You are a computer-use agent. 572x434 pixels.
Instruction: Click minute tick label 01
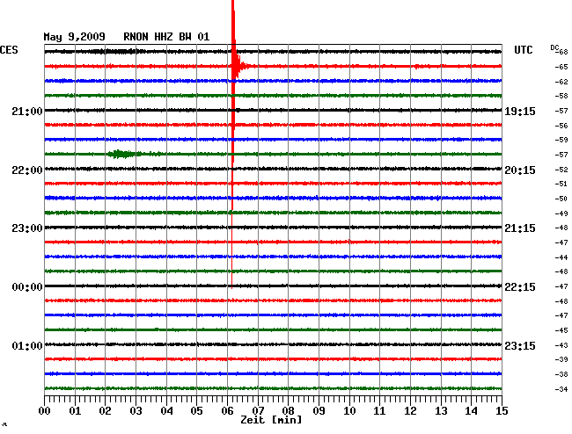(75, 411)
